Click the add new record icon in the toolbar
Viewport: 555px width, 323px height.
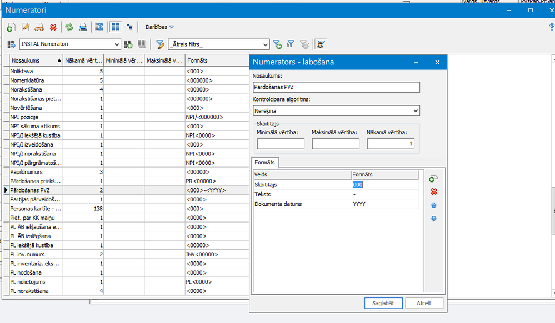tap(11, 27)
